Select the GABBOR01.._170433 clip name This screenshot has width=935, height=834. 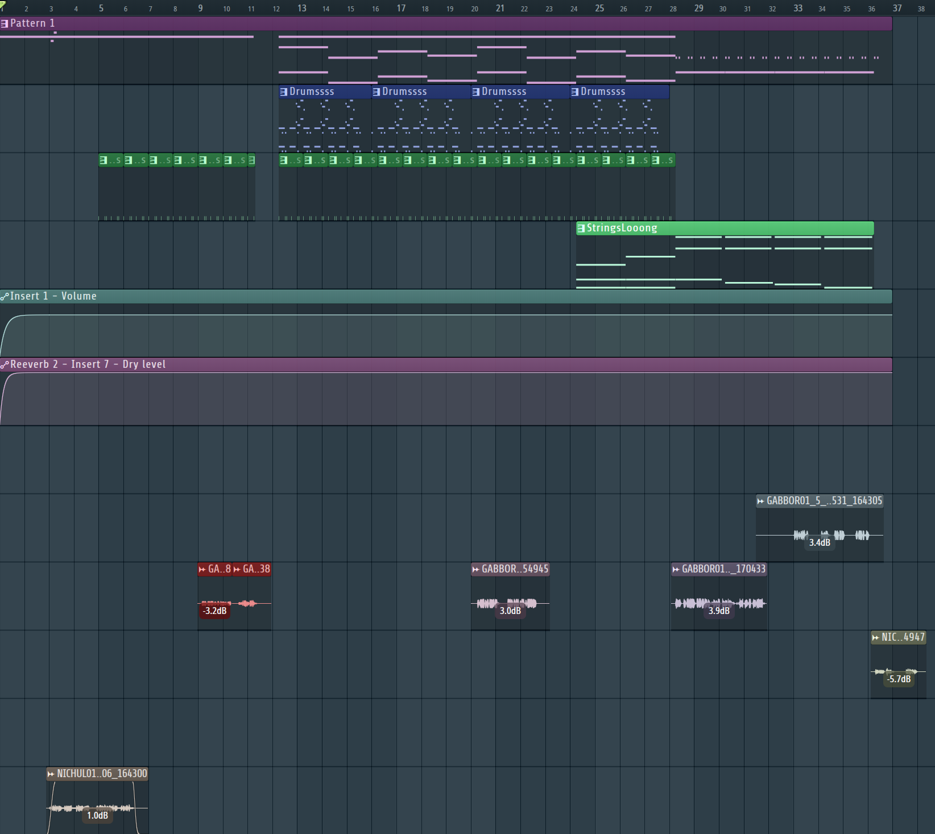723,569
